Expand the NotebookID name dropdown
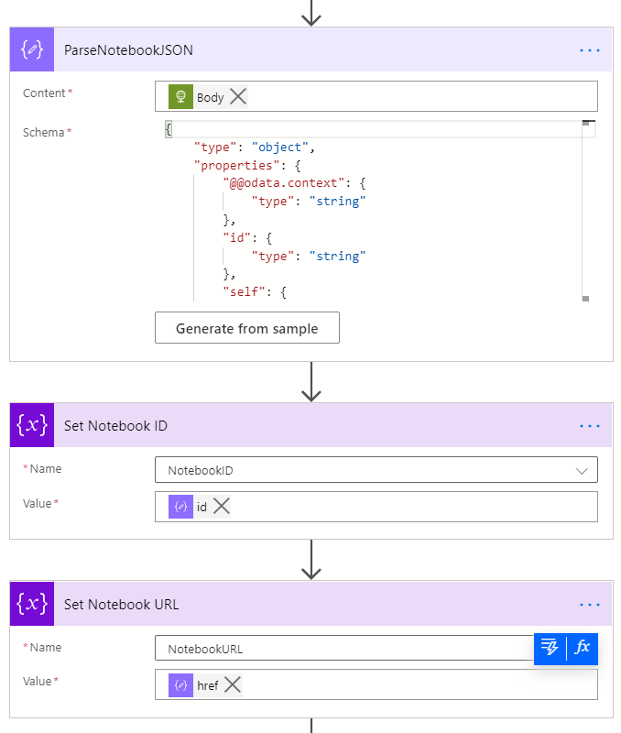Screen dimensions: 621x733 pos(581,470)
